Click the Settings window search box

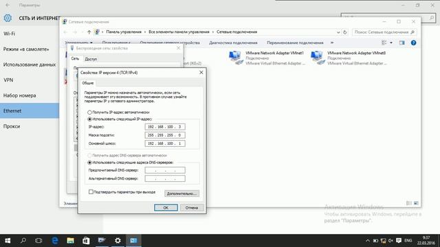pos(388,18)
